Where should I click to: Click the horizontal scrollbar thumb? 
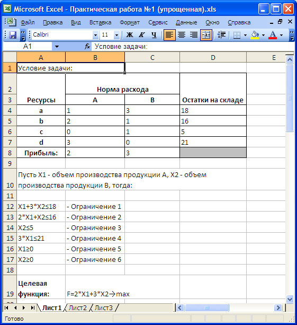207,308
